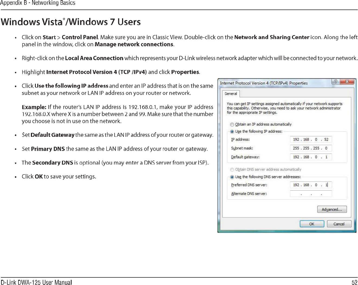Screen dimensions: 358x285
Task: Click the bold 'Primary DNS' text
Action: (x=48, y=149)
